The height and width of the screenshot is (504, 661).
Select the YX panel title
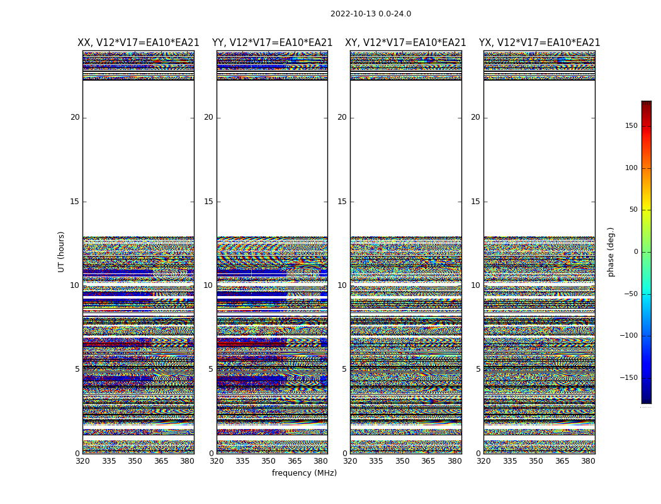coord(539,43)
